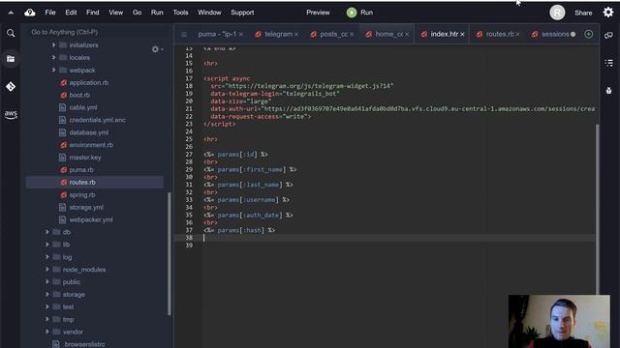620x348 pixels.
Task: Click the Preview button
Action: [318, 13]
